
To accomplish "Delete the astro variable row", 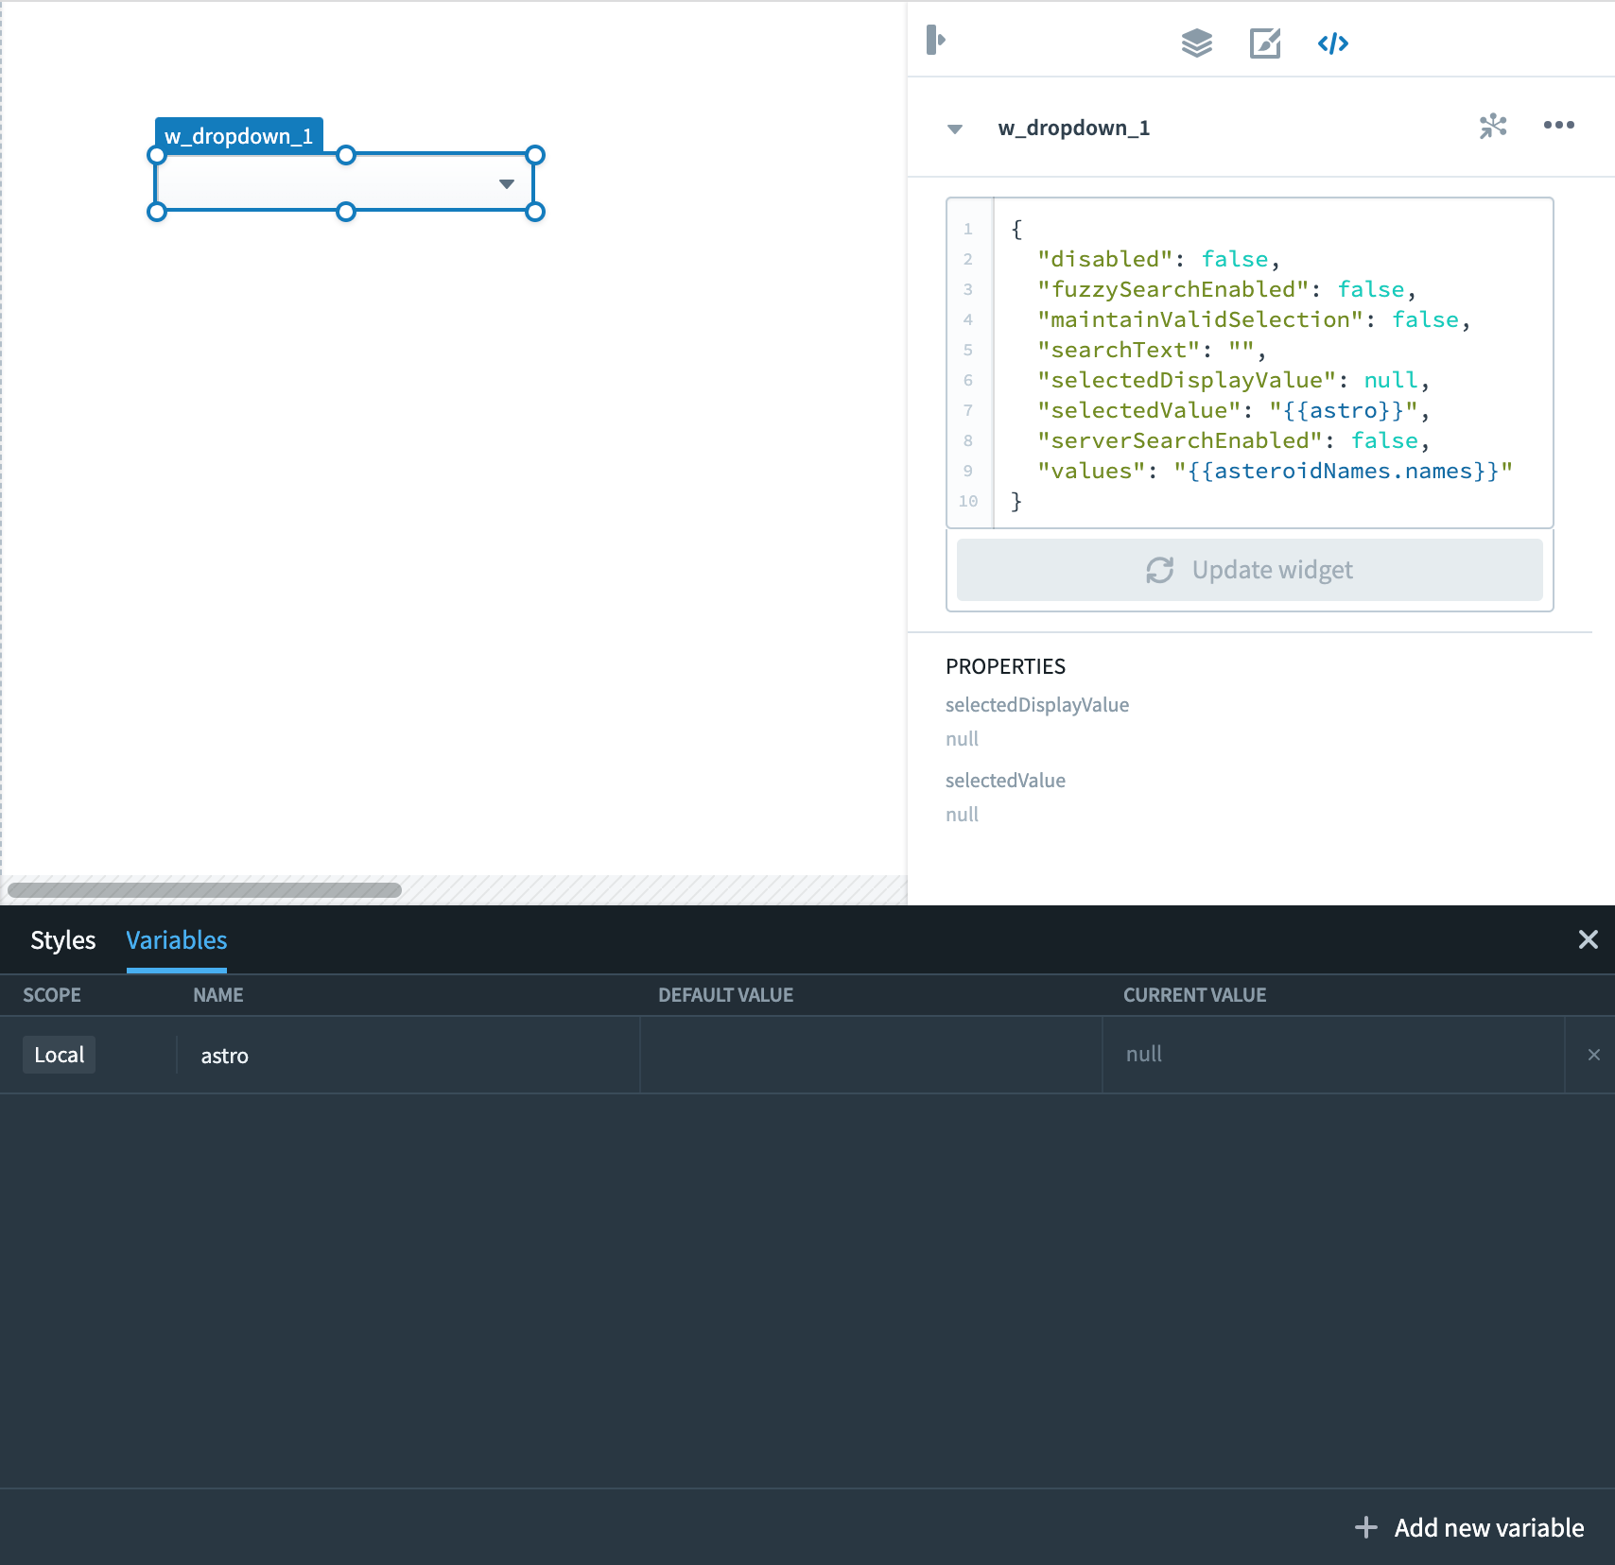I will 1594,1055.
